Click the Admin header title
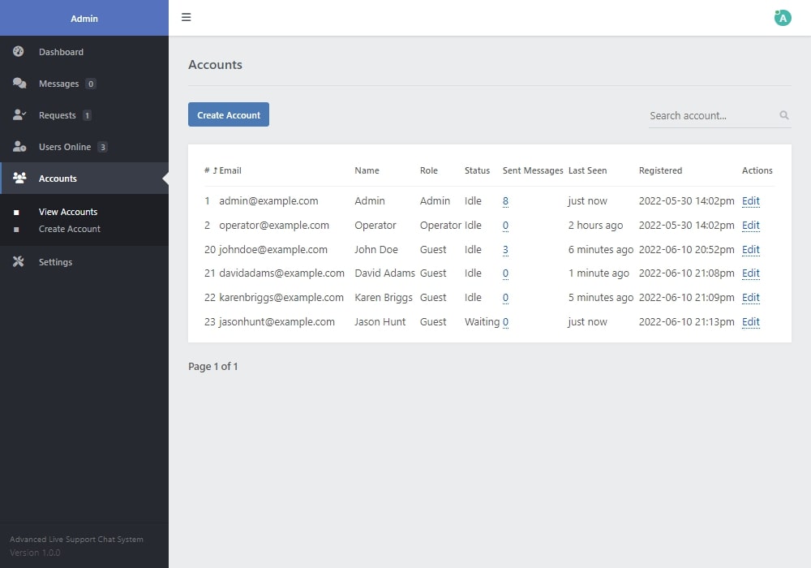 pyautogui.click(x=84, y=18)
